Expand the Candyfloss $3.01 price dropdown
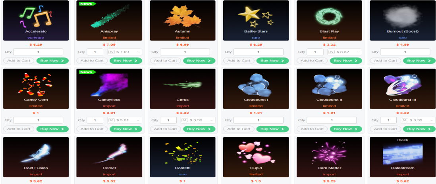436x184 pixels. (125, 120)
